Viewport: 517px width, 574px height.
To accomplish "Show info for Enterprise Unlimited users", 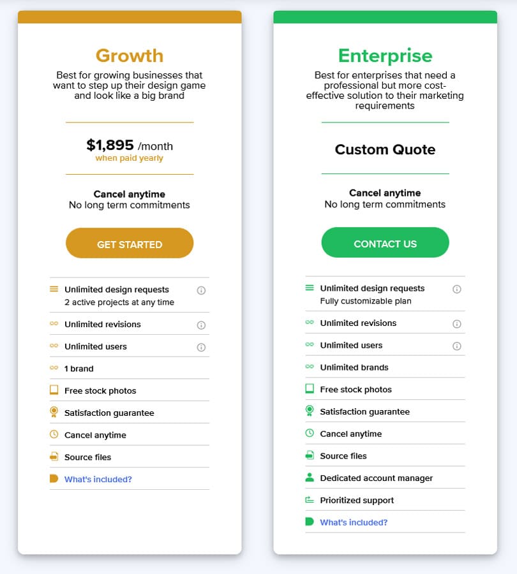I will 456,346.
